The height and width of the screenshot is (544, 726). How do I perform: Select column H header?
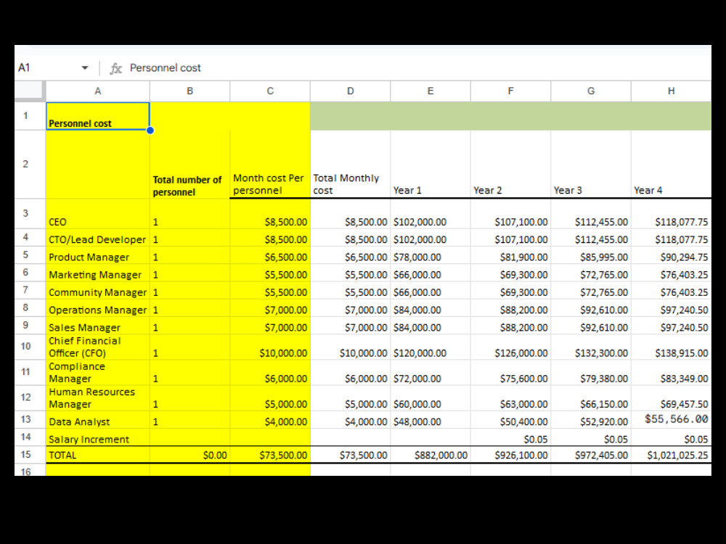point(671,91)
